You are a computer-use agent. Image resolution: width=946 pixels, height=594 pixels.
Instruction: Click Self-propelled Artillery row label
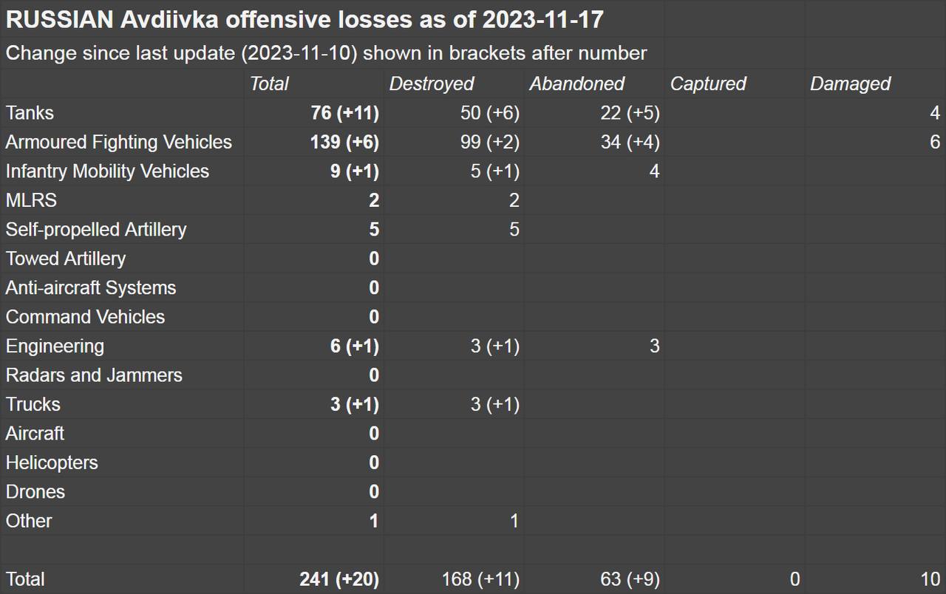point(96,230)
